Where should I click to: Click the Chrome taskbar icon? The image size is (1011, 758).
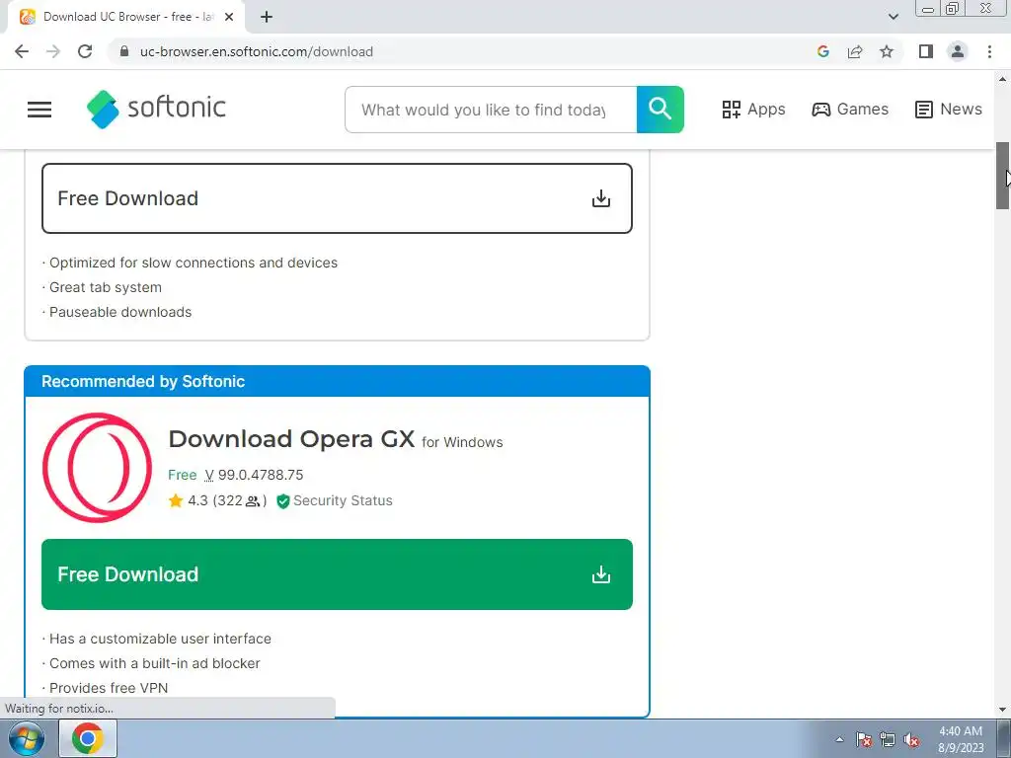[88, 738]
